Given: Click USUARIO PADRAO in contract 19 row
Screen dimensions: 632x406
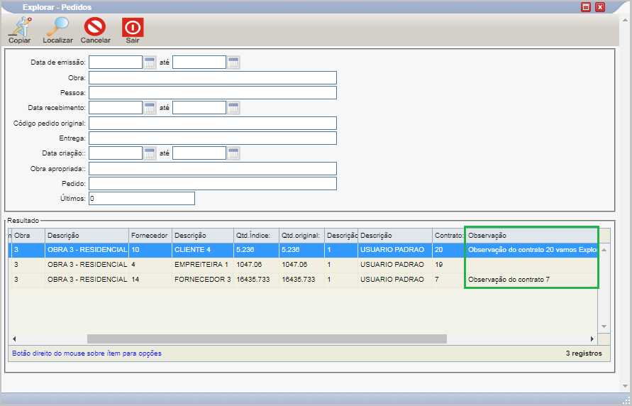Looking at the screenshot, I should pos(394,265).
